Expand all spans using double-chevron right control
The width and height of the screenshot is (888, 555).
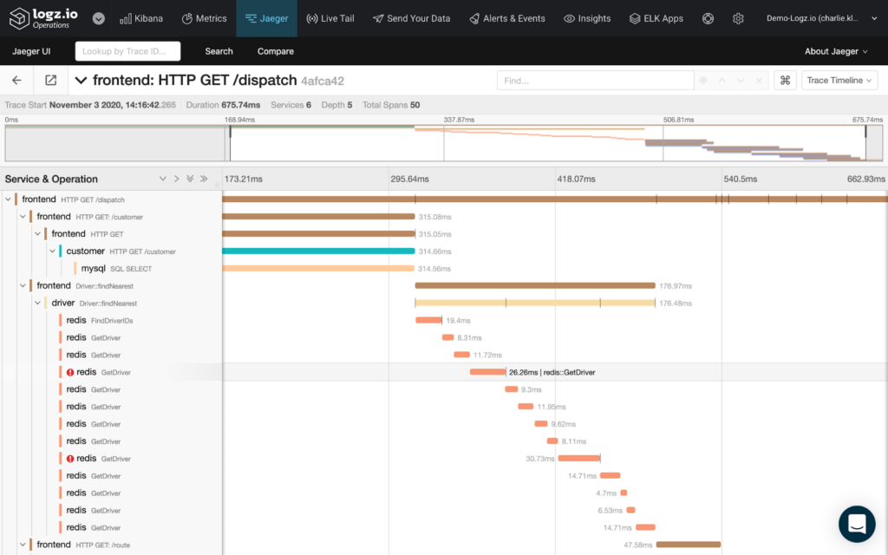204,179
